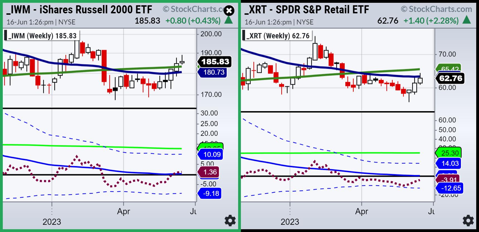This screenshot has width=479, height=232.
Task: Click the 60.00 level on XRT price axis
Action: [x=447, y=88]
